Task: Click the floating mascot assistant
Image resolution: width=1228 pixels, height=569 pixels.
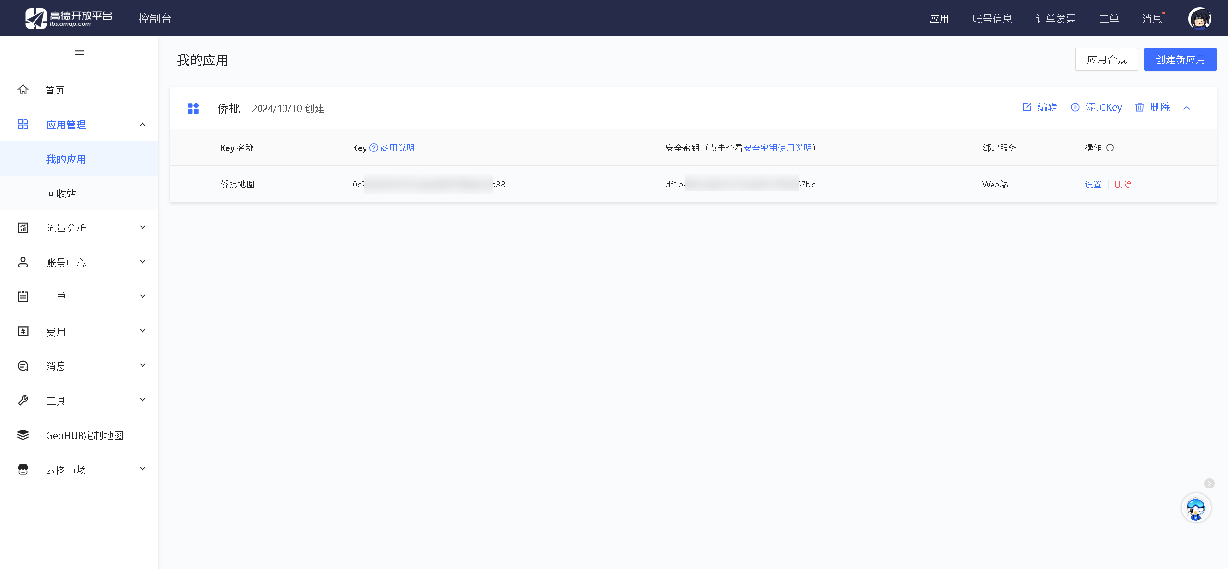Action: pos(1196,508)
